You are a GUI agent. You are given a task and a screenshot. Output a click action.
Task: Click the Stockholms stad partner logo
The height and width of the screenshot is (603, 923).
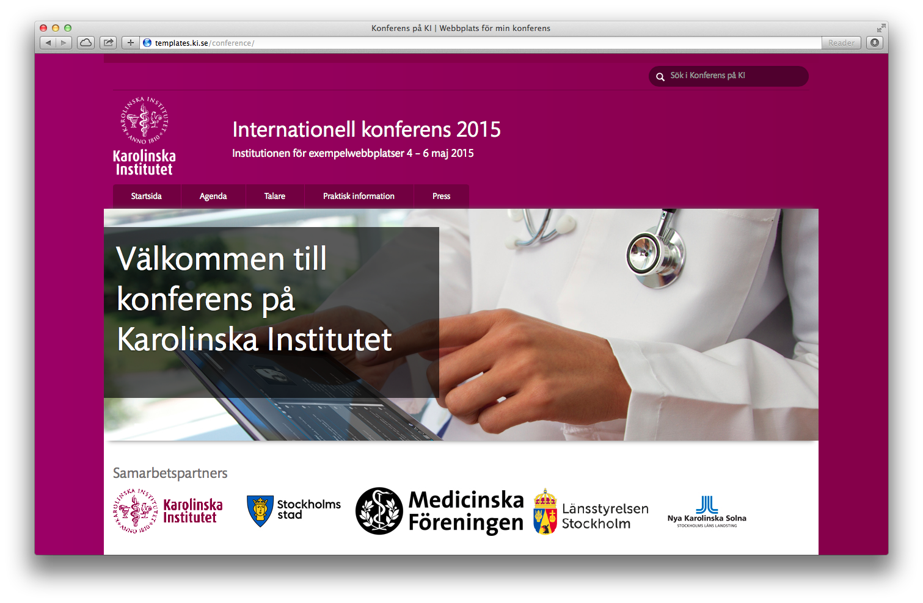pos(294,510)
